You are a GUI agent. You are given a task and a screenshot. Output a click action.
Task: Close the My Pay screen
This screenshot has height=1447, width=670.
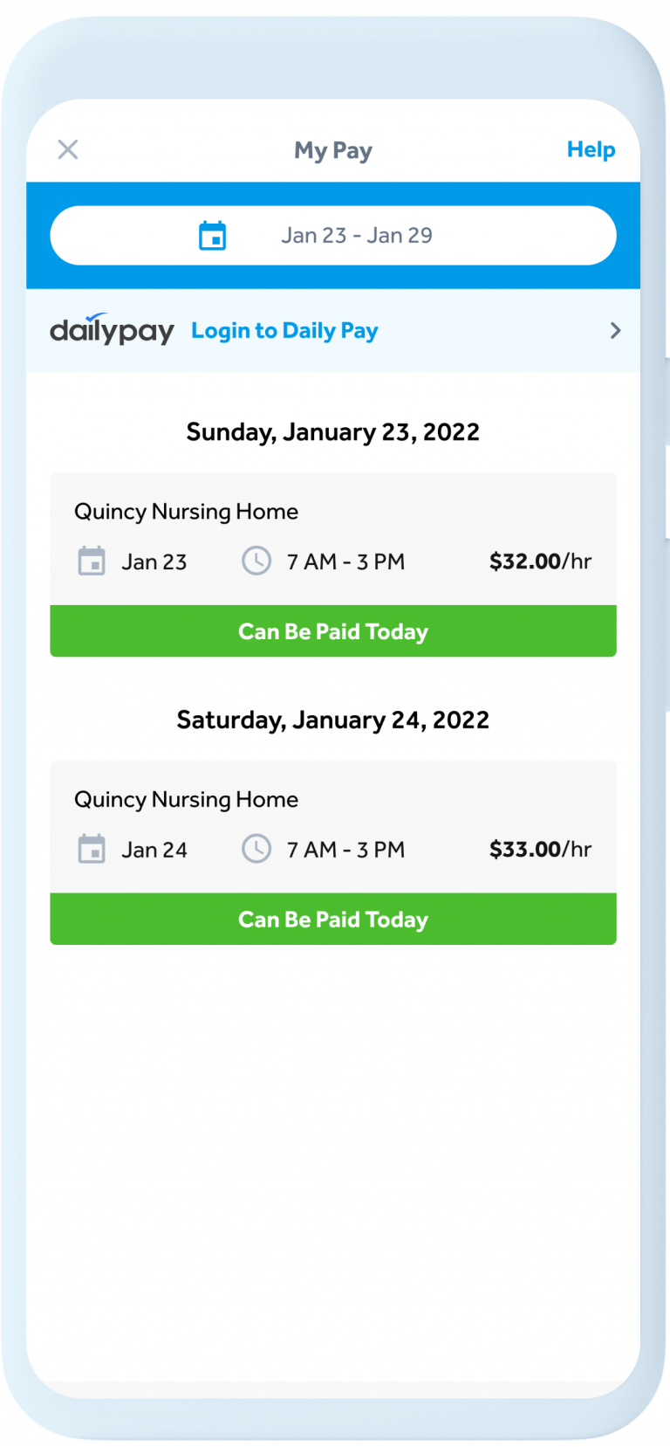point(68,149)
